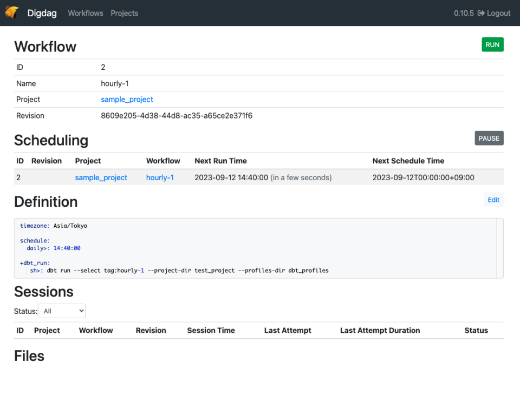The height and width of the screenshot is (394, 520).
Task: Open the Workflows menu item
Action: (85, 13)
